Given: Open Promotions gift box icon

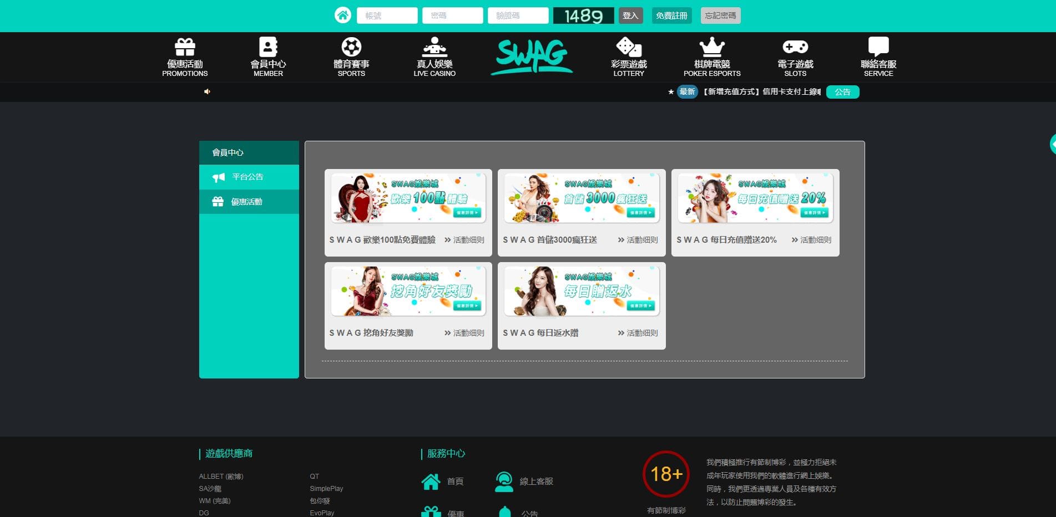Looking at the screenshot, I should tap(185, 47).
